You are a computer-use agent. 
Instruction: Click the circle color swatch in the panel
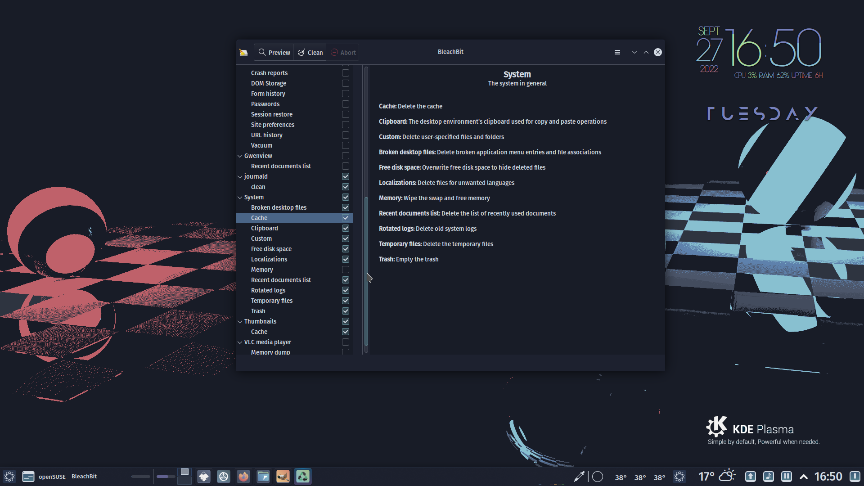[598, 477]
